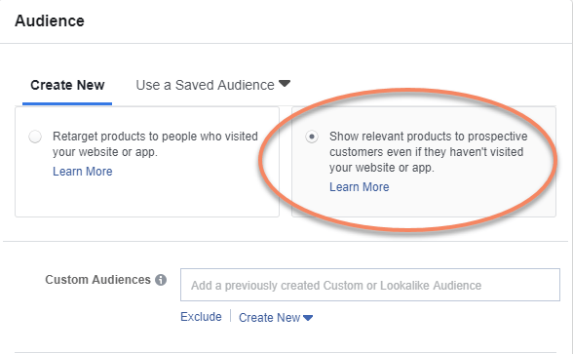Viewport: 573px width, 354px height.
Task: Open the Create New dropdown under Custom Audiences
Action: pos(276,318)
